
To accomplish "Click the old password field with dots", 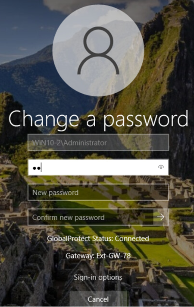I will click(x=98, y=167).
